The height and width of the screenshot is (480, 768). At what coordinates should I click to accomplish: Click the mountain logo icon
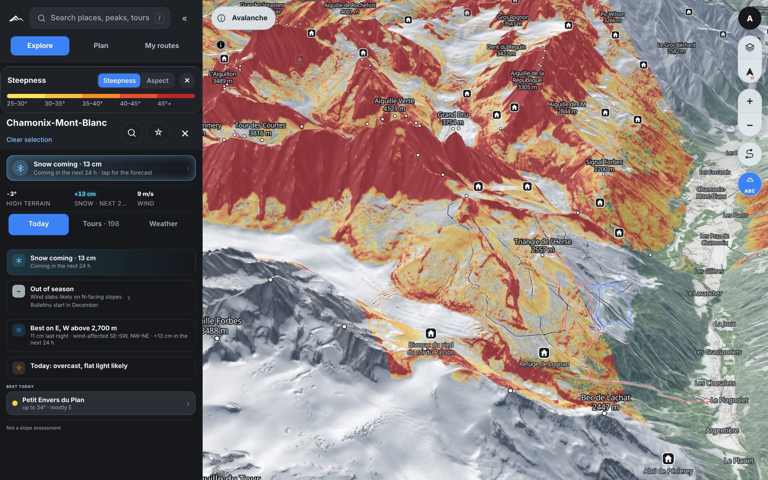point(16,18)
